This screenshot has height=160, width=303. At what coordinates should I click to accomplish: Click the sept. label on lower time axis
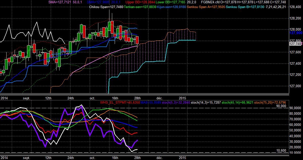tap(26, 157)
